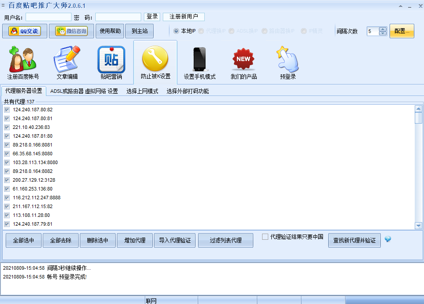Screen dimensions: 424x304
Task: Open the ADSL或路由器 虚拟网络 设置 tab
Action: 84,91
